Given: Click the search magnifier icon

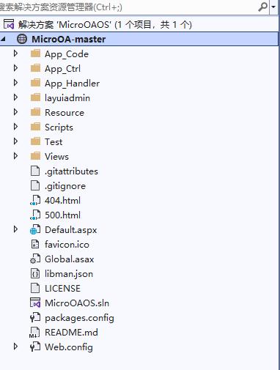Looking at the screenshot, I should 262,7.
